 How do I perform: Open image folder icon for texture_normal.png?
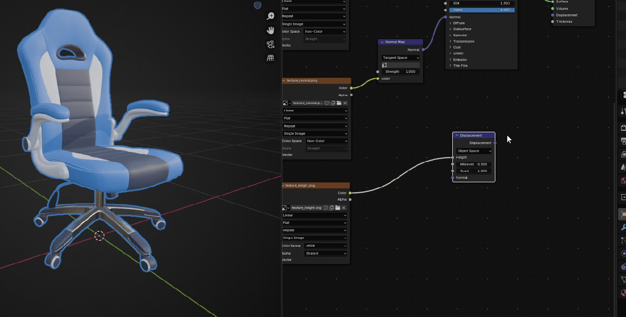pyautogui.click(x=339, y=103)
